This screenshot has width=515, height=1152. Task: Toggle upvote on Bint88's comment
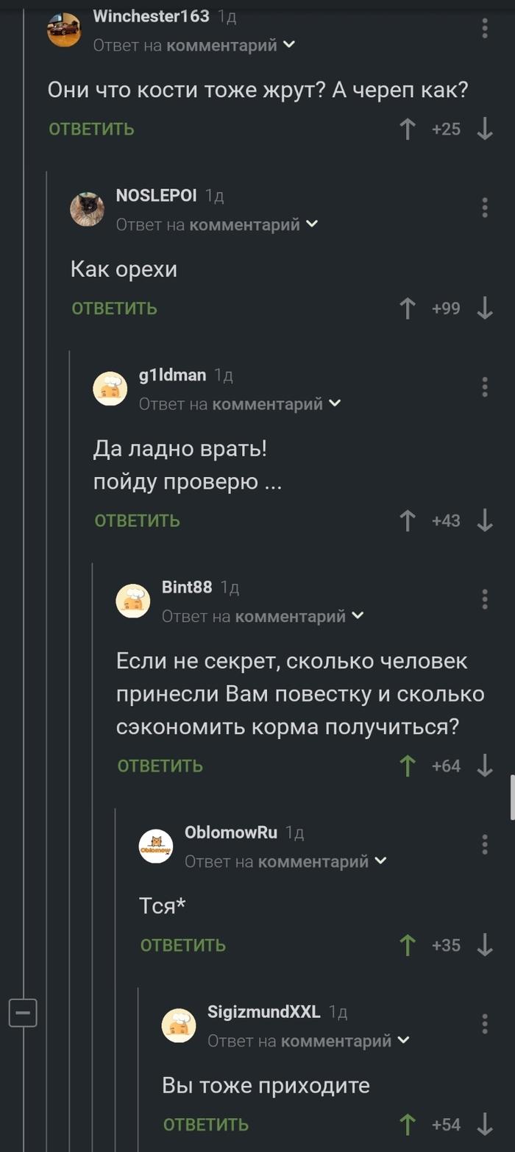[407, 766]
